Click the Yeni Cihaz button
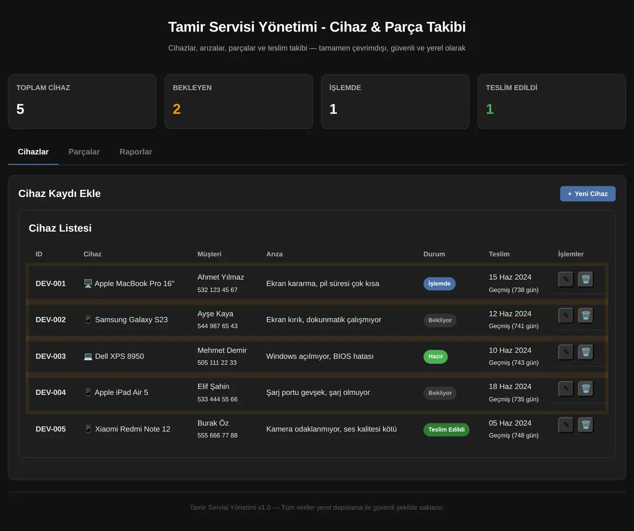The width and height of the screenshot is (634, 531). 588,194
